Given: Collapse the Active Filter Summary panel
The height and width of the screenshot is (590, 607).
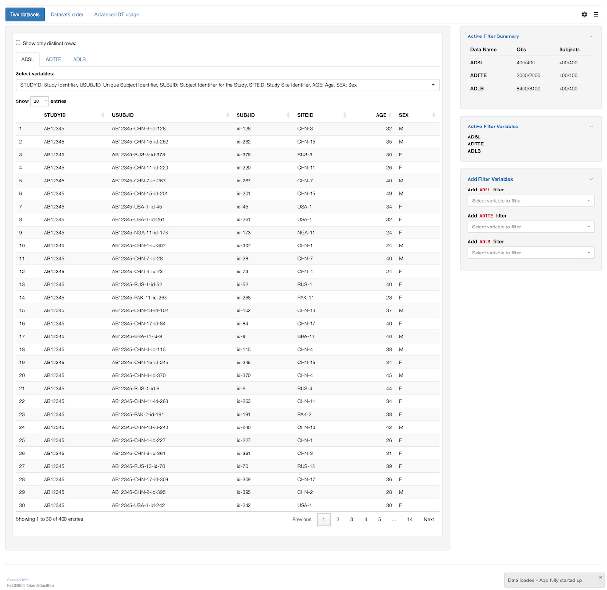Looking at the screenshot, I should pyautogui.click(x=591, y=36).
